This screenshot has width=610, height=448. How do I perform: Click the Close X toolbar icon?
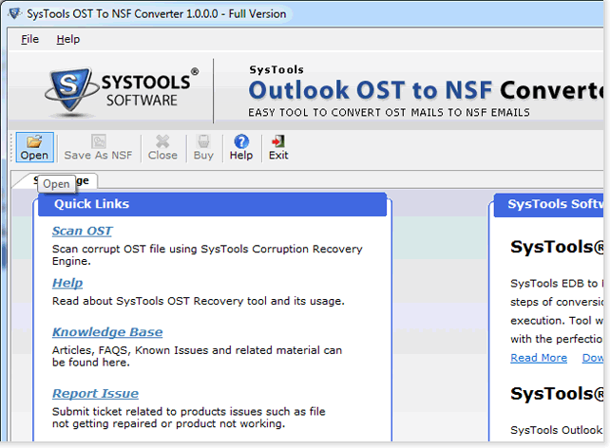pos(162,141)
